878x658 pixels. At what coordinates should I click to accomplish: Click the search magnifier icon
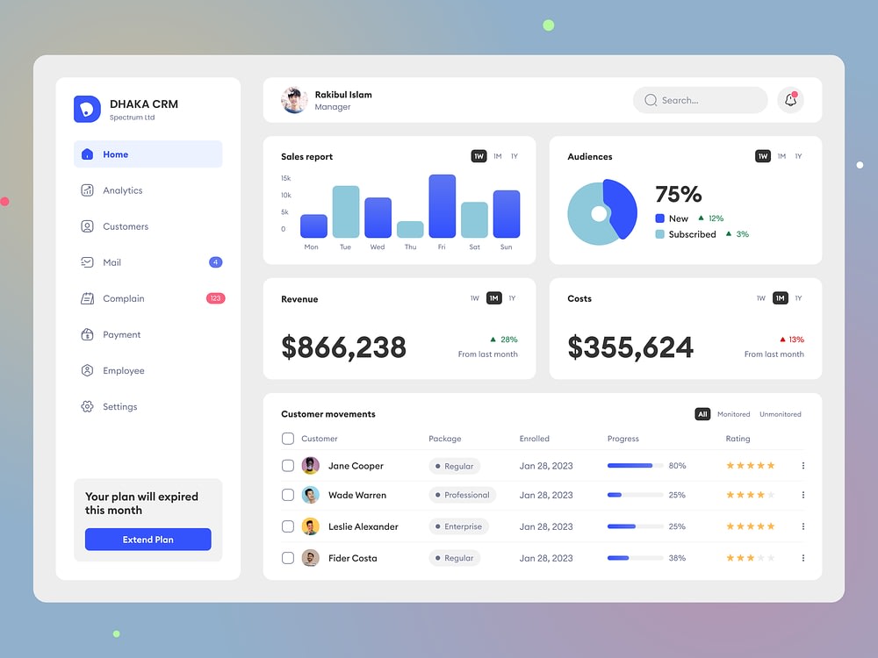pyautogui.click(x=650, y=100)
